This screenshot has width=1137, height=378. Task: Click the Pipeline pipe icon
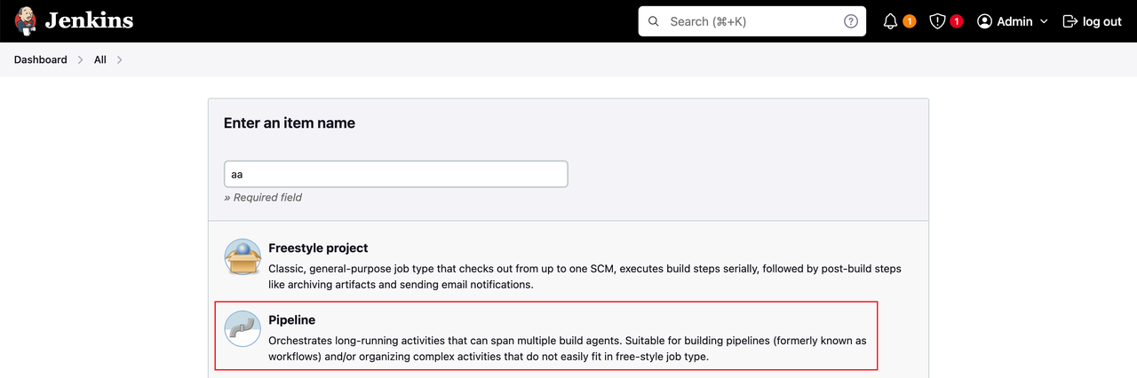243,328
